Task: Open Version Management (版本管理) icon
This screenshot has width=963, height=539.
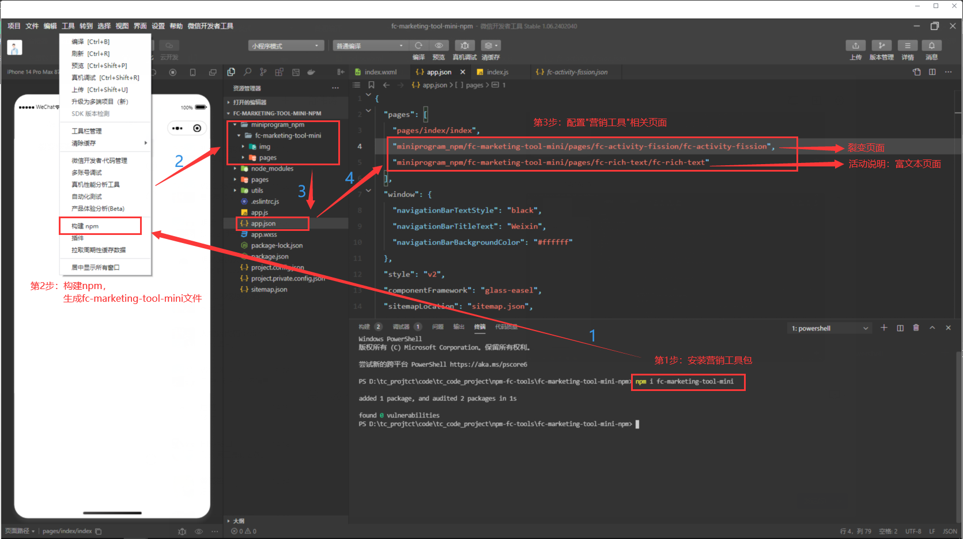Action: (881, 46)
